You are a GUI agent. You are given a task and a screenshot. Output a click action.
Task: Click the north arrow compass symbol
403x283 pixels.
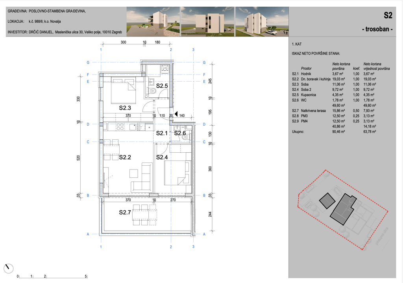[x=9, y=268]
